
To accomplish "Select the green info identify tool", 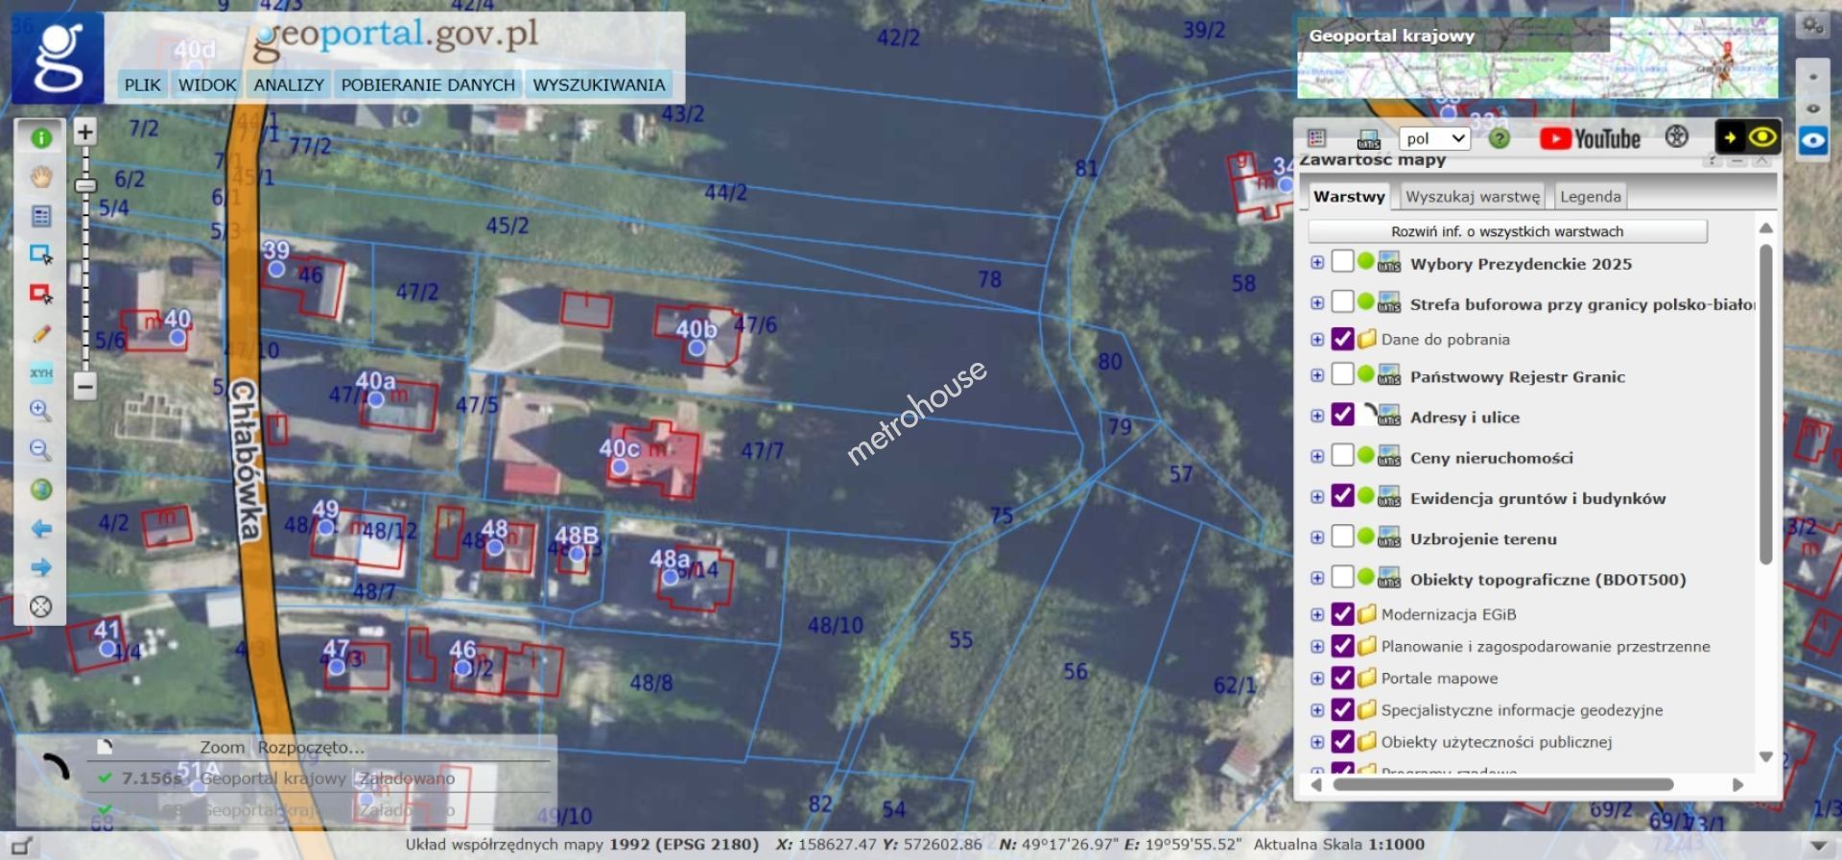I will point(40,138).
